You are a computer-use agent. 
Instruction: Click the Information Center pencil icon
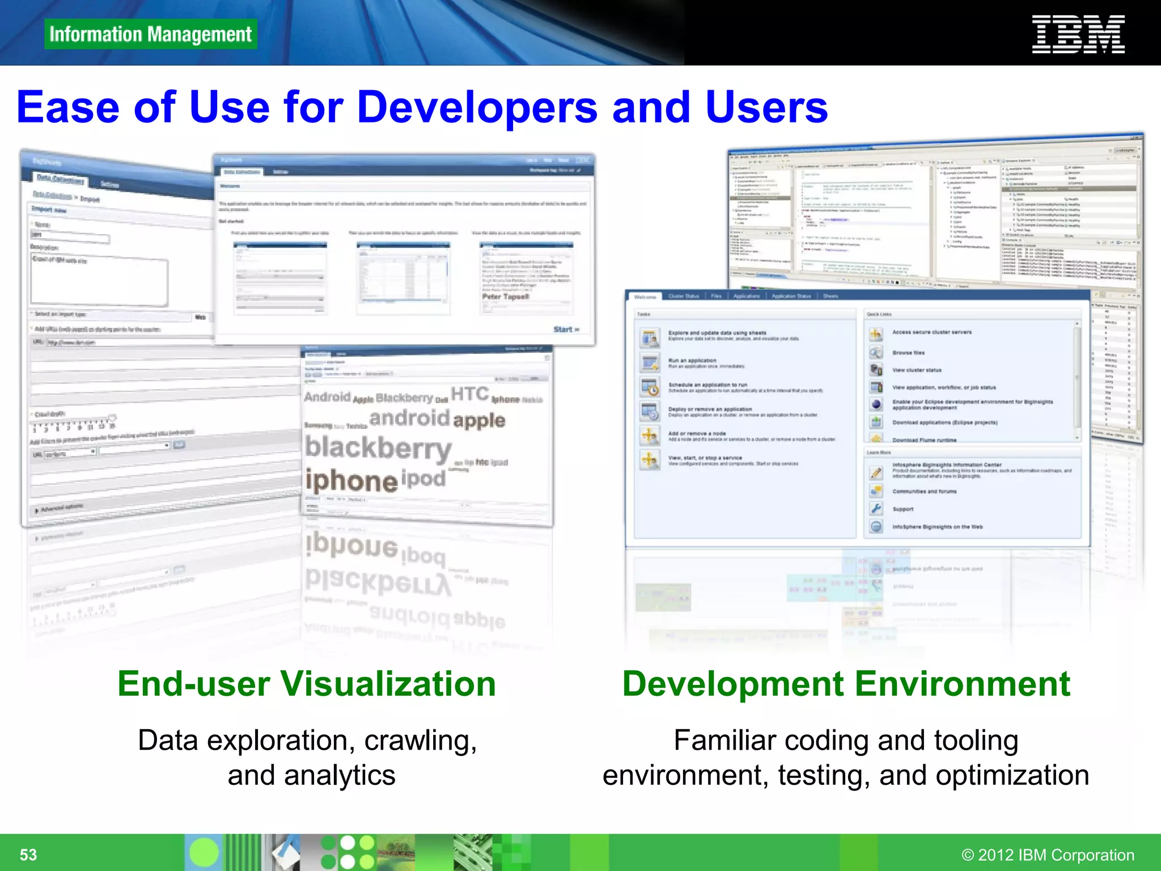[x=876, y=472]
